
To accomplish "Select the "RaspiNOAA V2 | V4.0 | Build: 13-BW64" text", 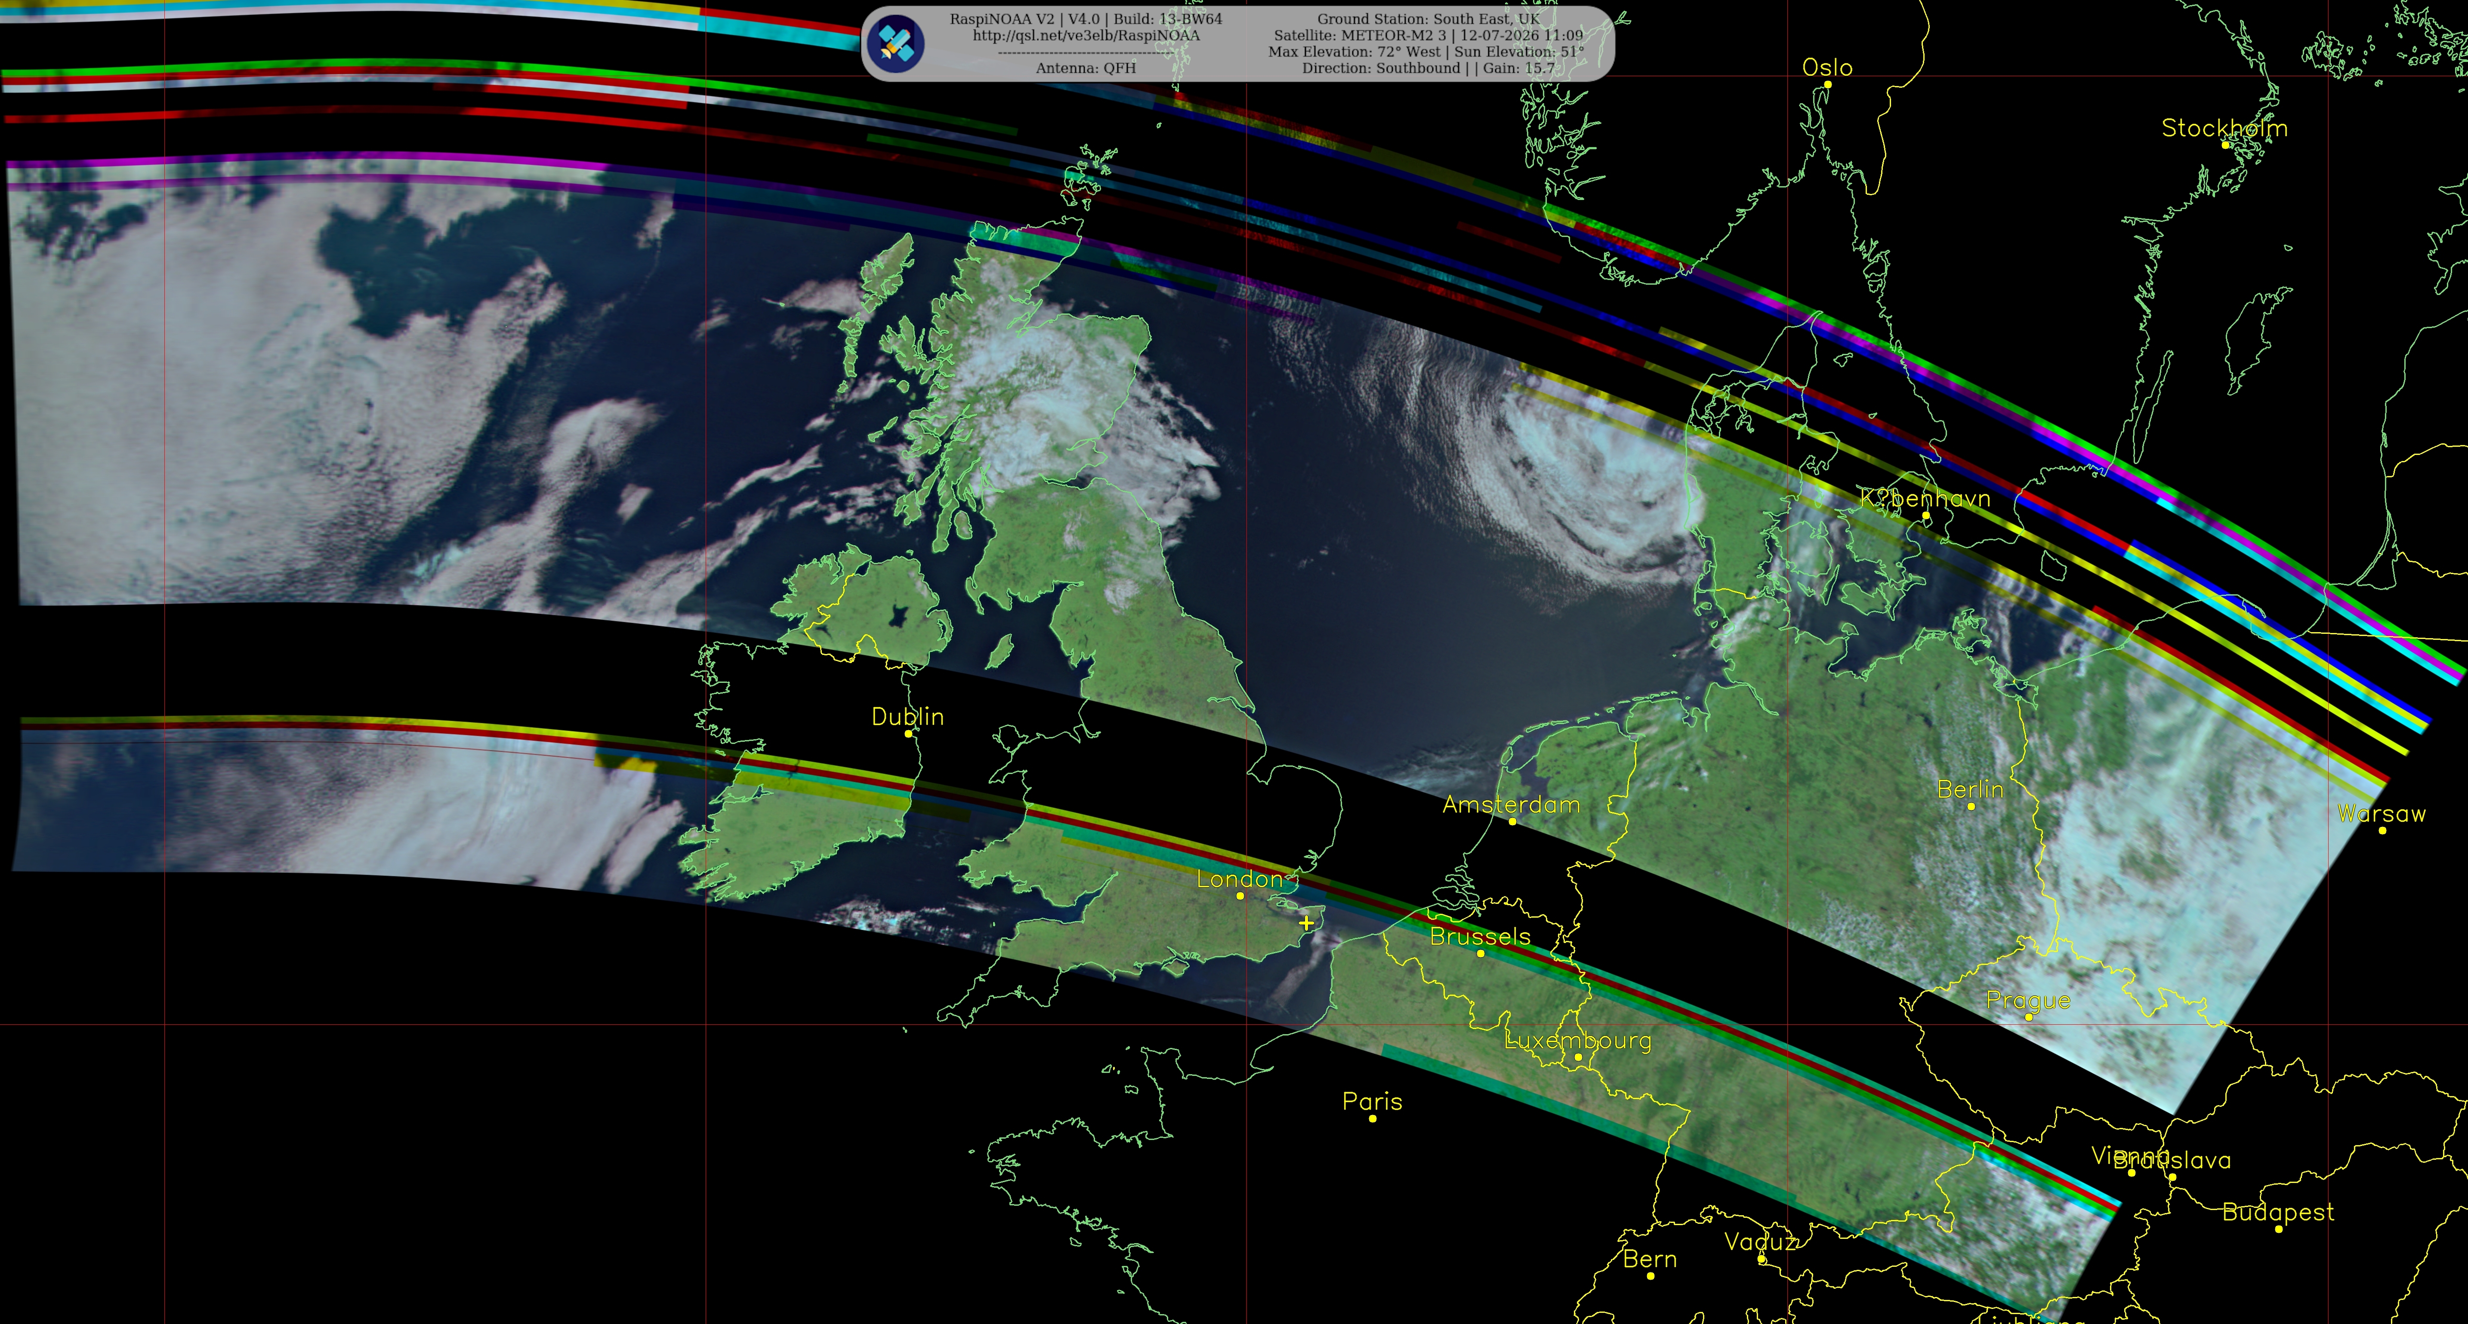I will (1086, 19).
